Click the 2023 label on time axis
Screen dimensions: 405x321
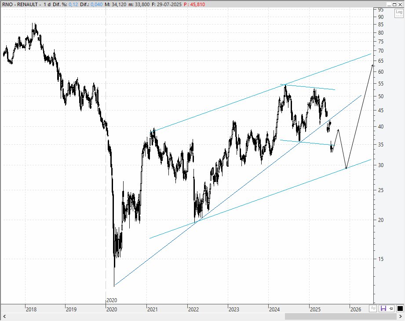tap(234, 310)
